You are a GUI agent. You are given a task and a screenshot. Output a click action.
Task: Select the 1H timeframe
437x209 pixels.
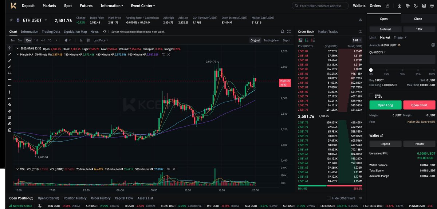pos(36,40)
